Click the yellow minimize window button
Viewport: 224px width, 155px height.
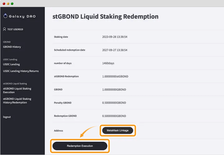coord(8,3)
